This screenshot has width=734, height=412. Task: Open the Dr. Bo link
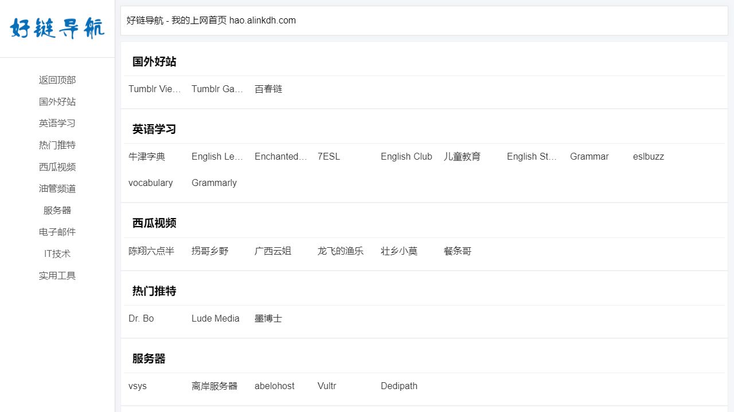(141, 319)
